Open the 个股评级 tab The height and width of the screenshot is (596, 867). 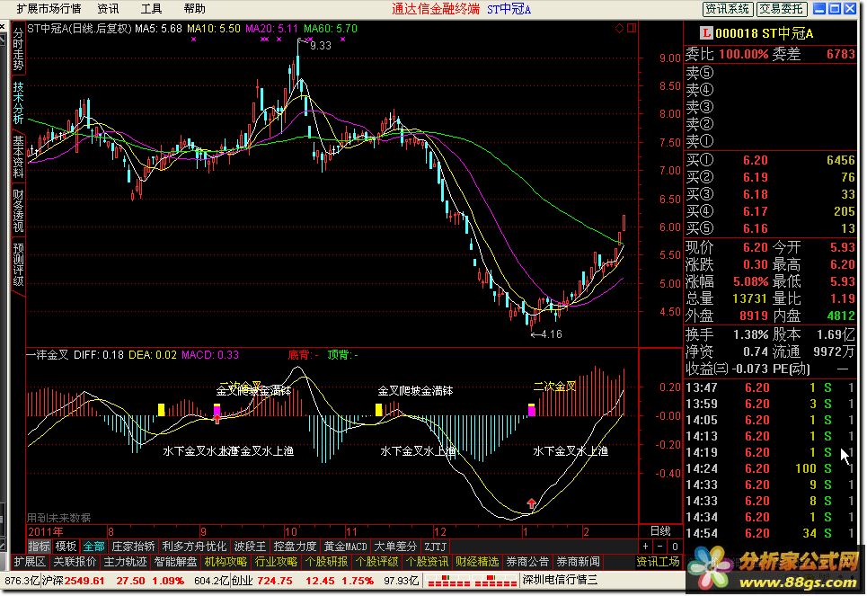tap(376, 562)
